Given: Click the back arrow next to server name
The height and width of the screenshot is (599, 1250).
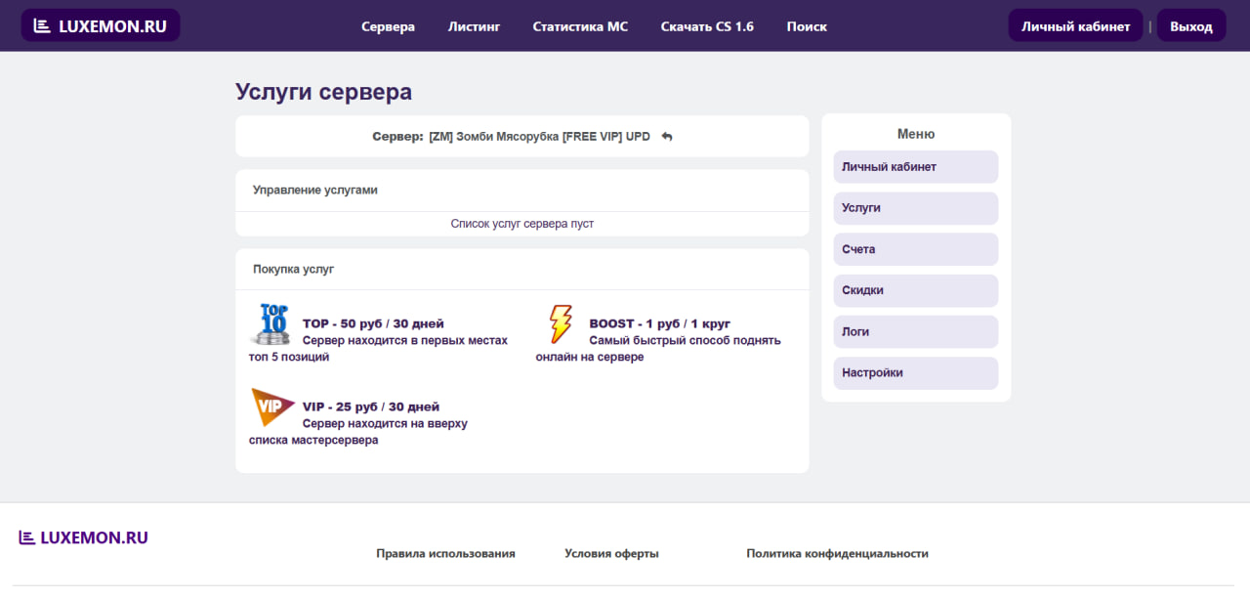Looking at the screenshot, I should (x=667, y=137).
